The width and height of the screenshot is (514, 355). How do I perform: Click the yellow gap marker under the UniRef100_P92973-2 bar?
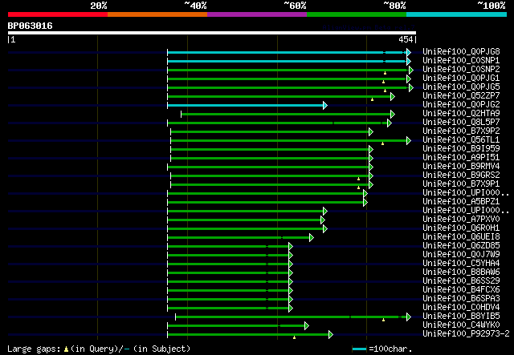[295, 337]
